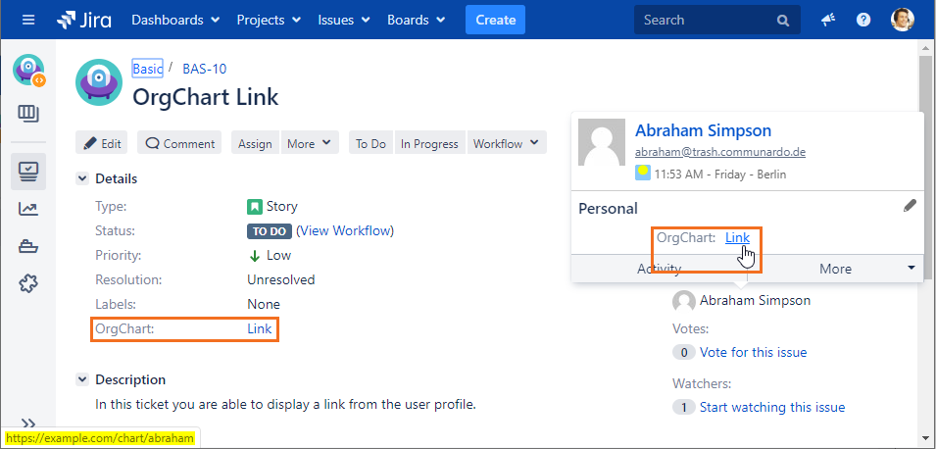The height and width of the screenshot is (449, 936).
Task: Click the sidebar project avatar
Action: (29, 70)
